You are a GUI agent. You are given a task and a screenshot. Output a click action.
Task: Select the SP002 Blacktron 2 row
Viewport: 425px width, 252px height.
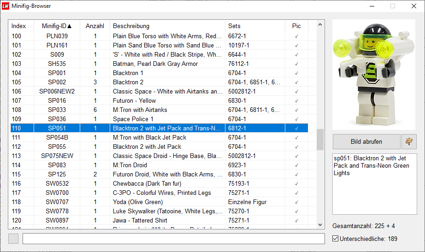coord(159,82)
